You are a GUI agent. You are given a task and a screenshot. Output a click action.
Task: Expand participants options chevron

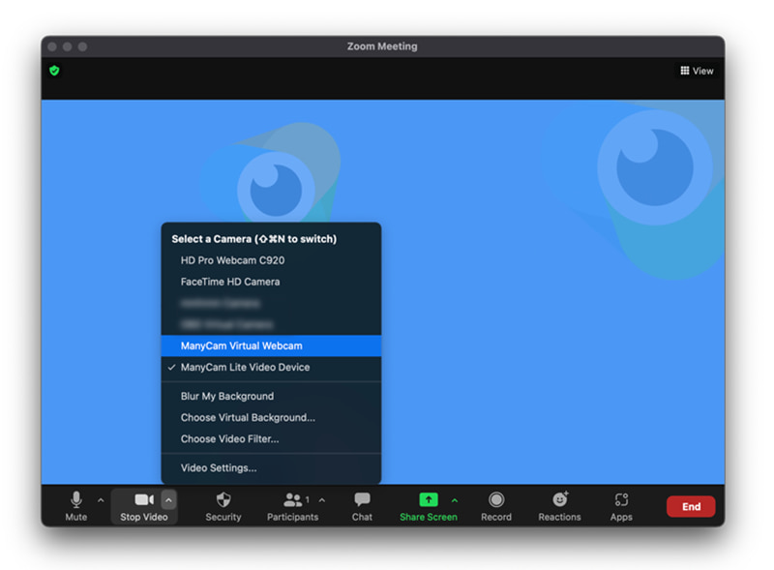point(322,500)
